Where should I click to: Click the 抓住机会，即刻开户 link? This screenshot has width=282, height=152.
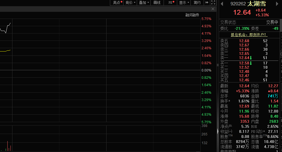[249, 35]
